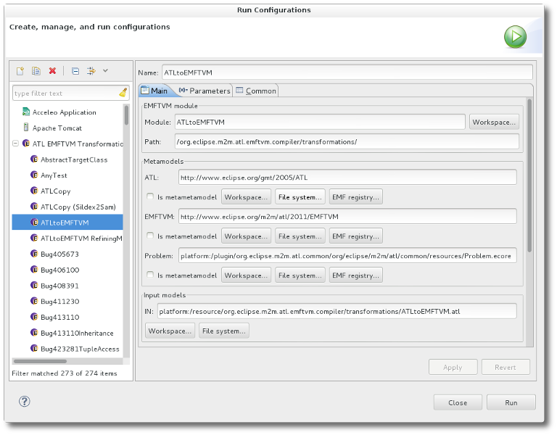This screenshot has width=557, height=435.
Task: Click the Bug408391 configuration icon
Action: (34, 285)
